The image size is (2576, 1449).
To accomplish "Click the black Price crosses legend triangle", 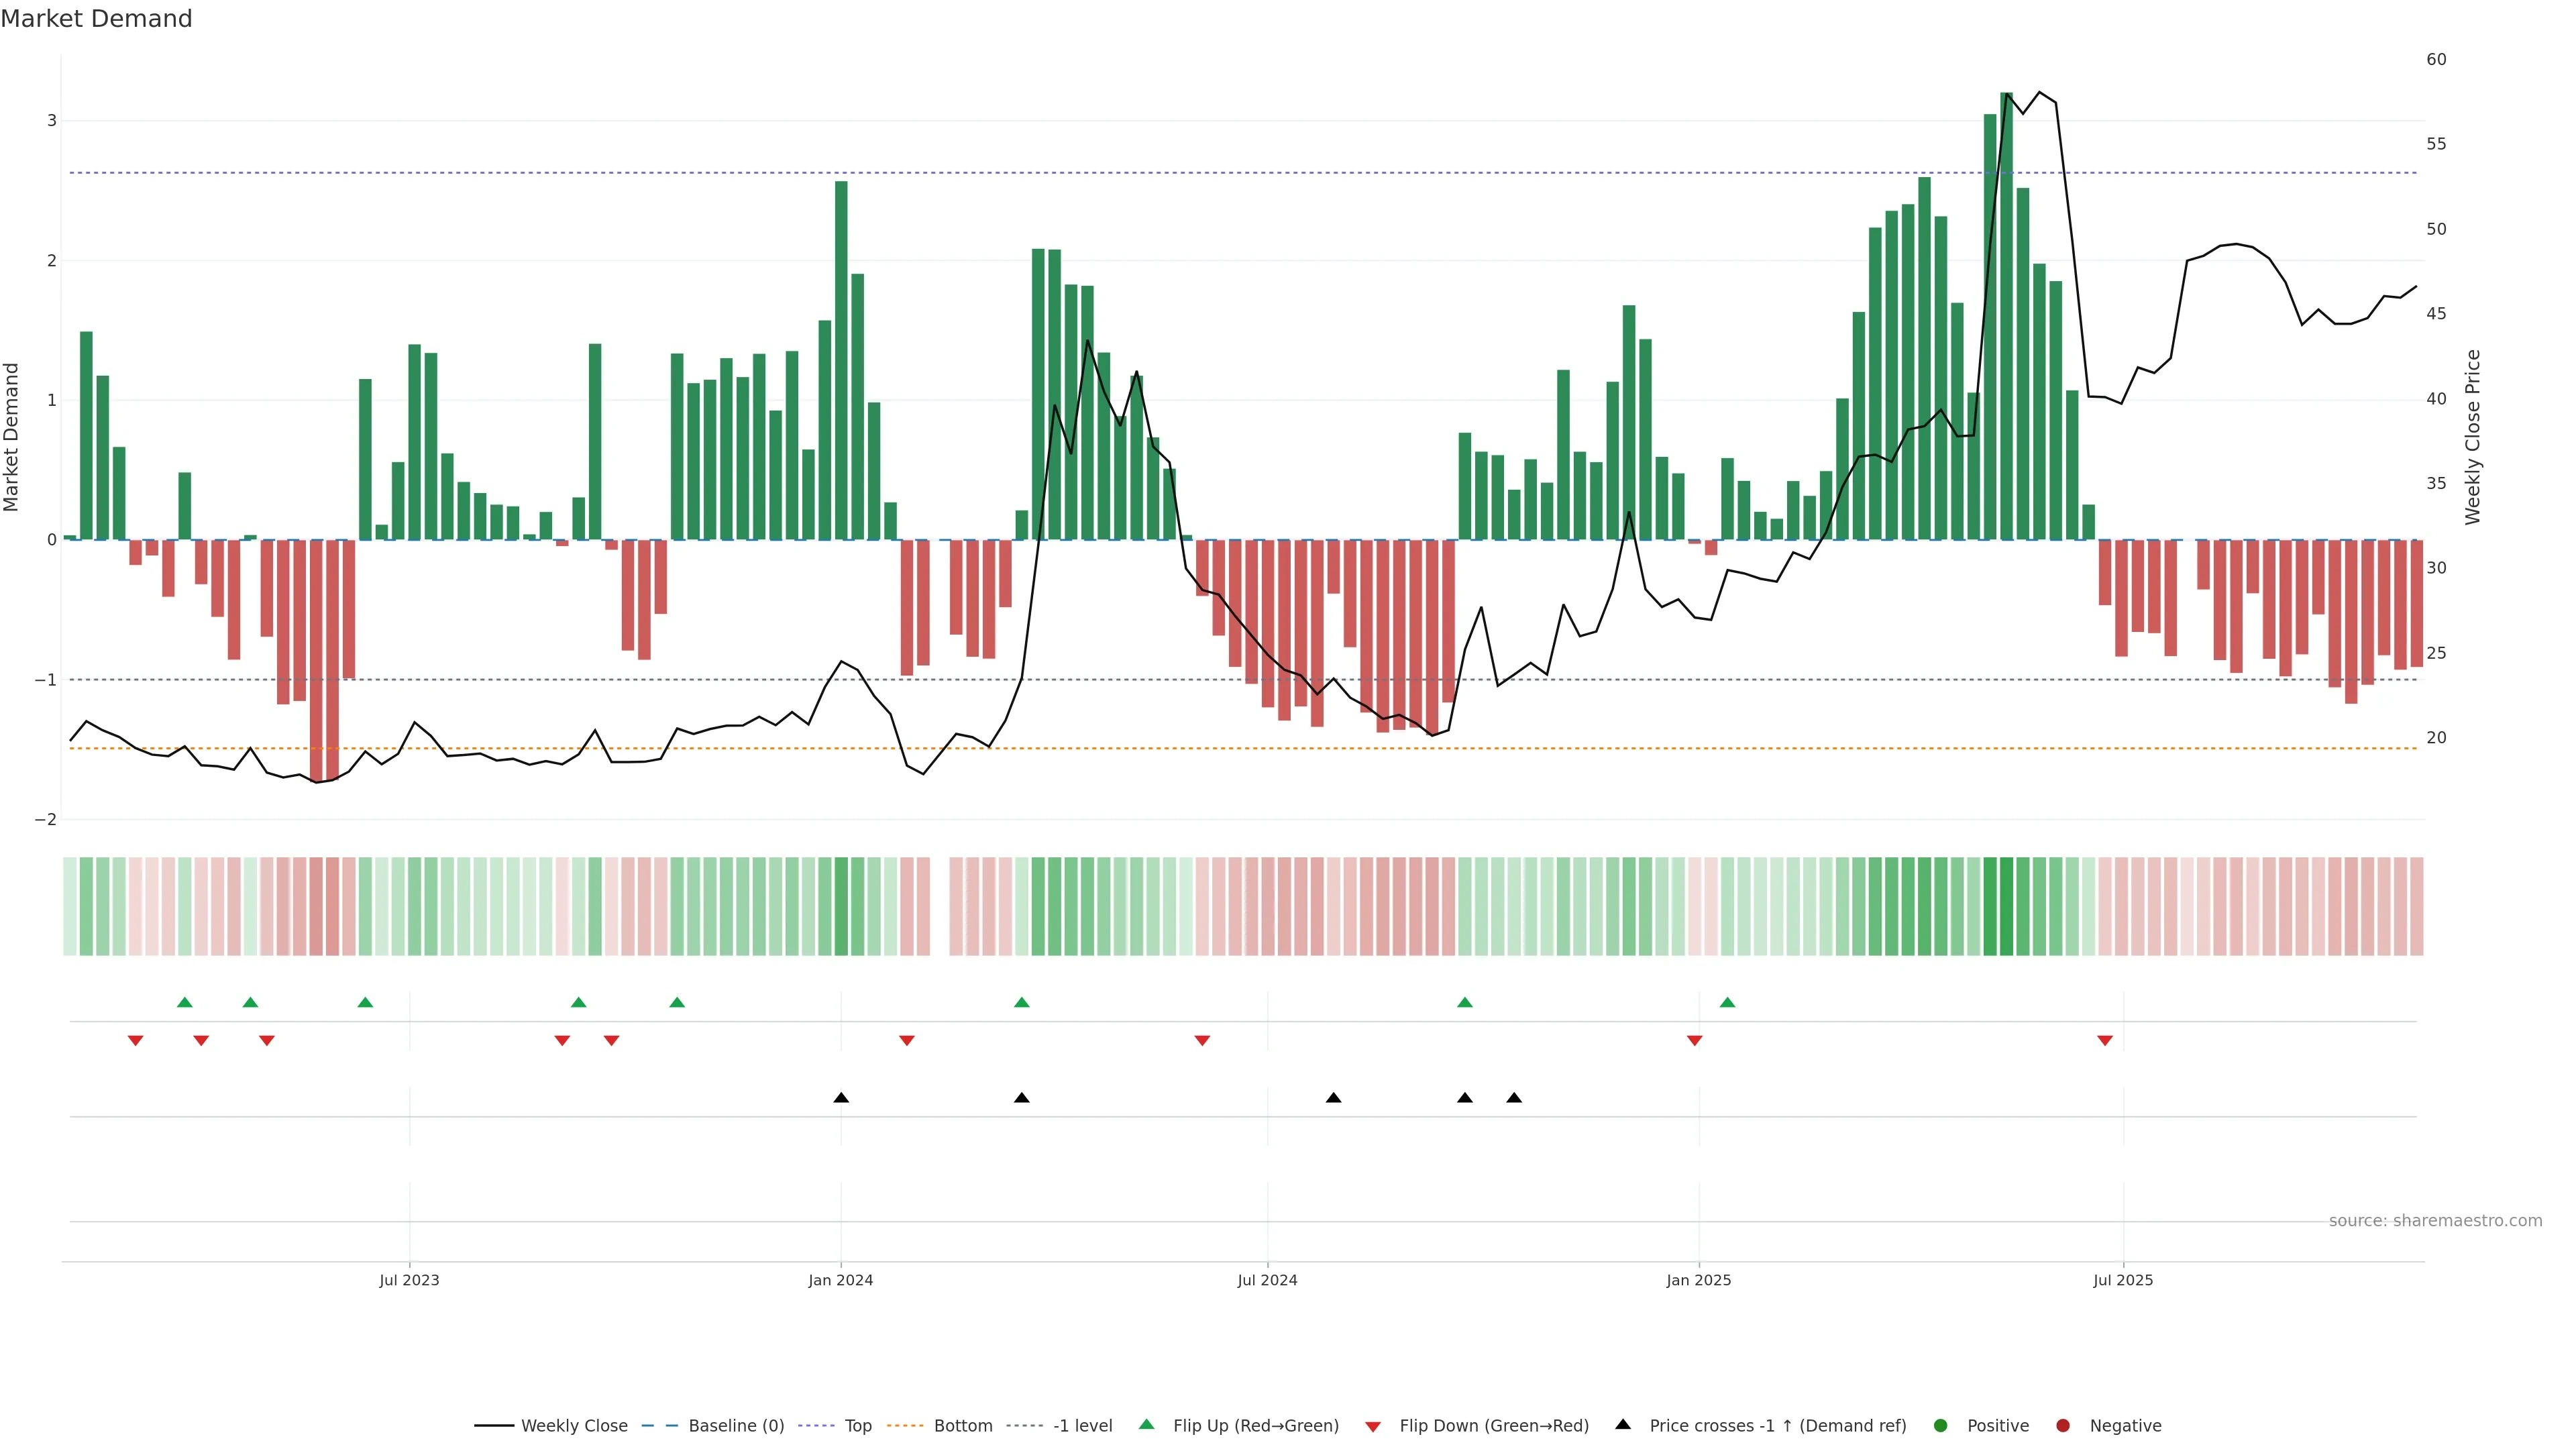I will click(x=1623, y=1424).
